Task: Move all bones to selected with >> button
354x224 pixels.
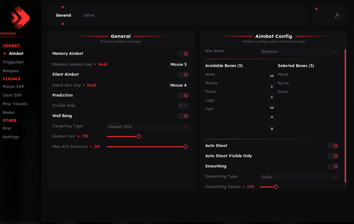Action: click(272, 76)
